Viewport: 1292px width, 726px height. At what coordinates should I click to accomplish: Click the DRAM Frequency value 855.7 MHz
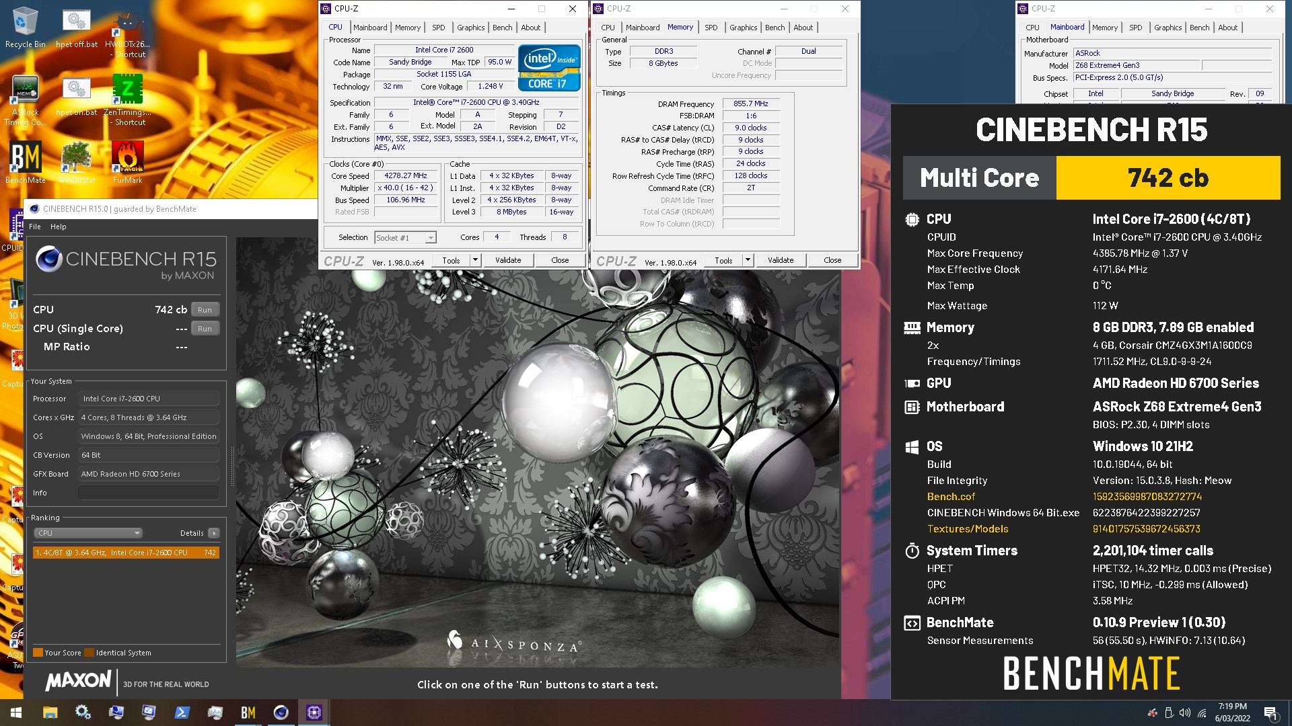coord(751,104)
